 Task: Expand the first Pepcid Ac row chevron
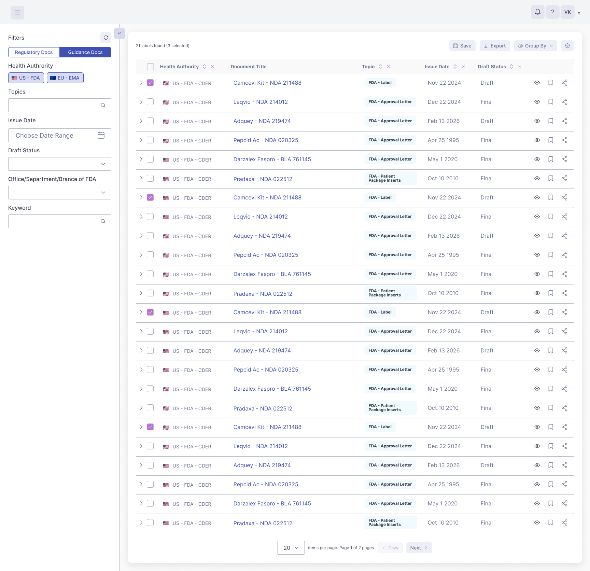[x=141, y=140]
